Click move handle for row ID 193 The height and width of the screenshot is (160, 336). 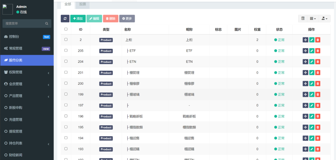tap(305, 149)
